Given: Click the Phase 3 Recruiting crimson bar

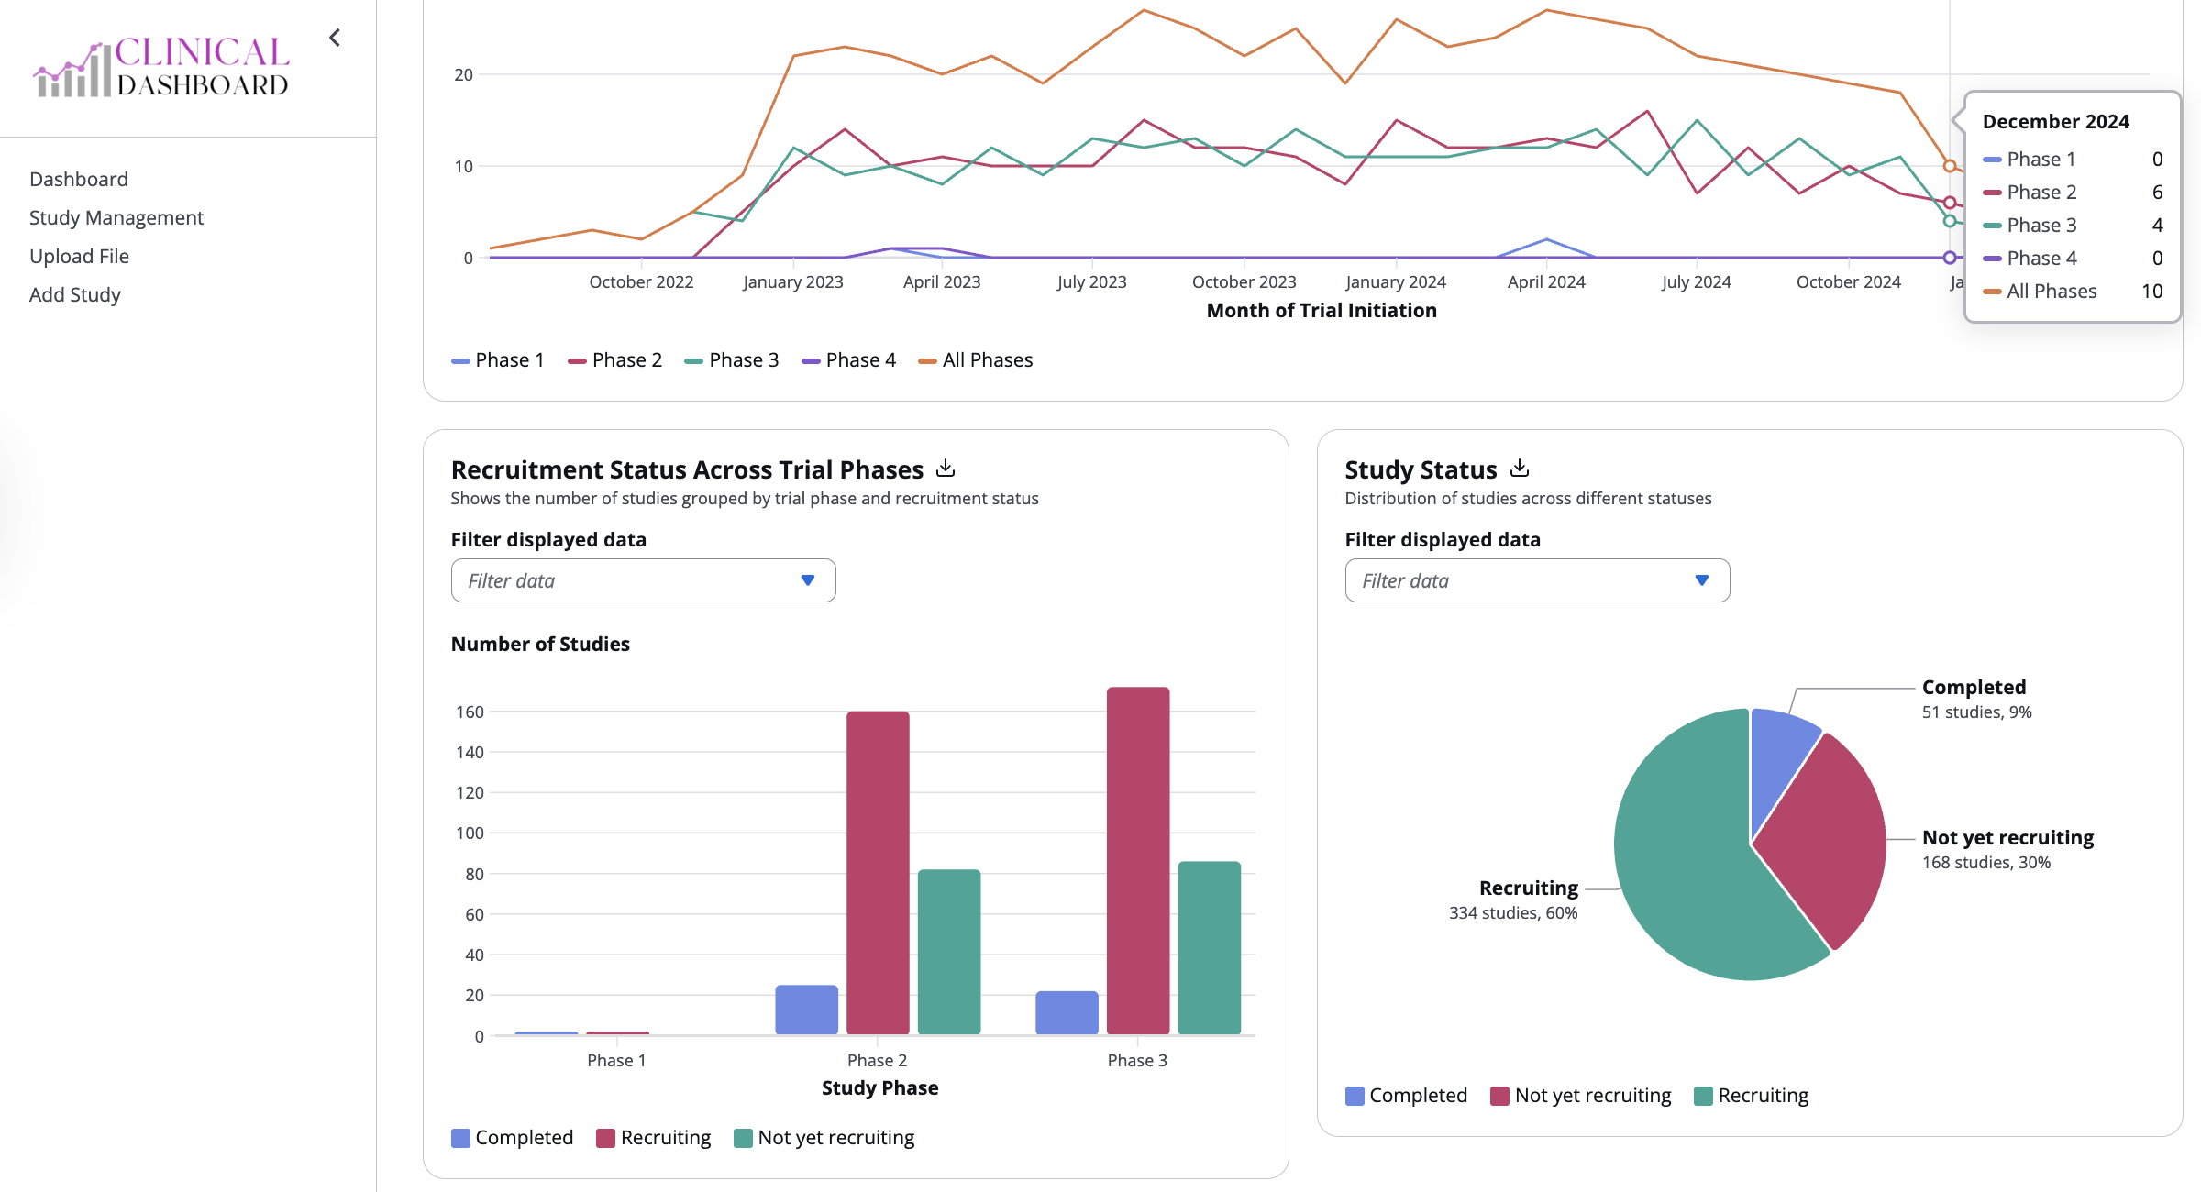Looking at the screenshot, I should pos(1138,861).
